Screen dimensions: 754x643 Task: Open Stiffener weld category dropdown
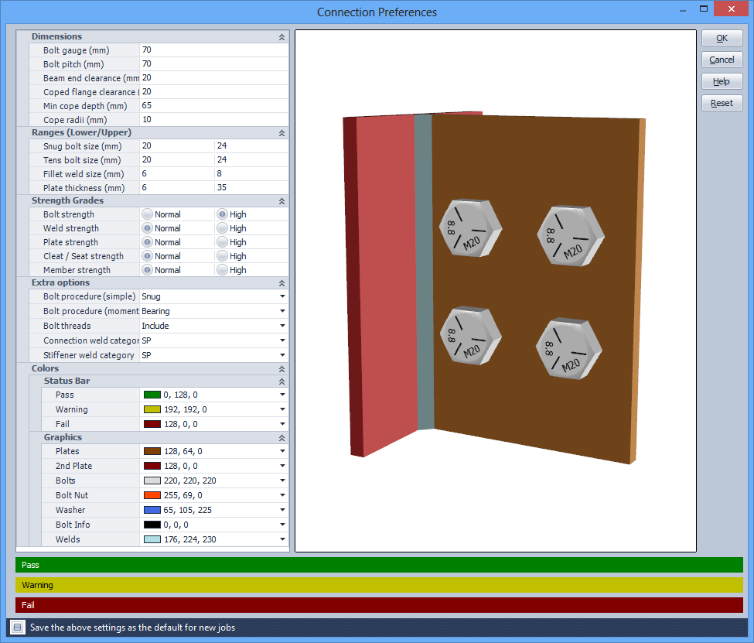(282, 355)
